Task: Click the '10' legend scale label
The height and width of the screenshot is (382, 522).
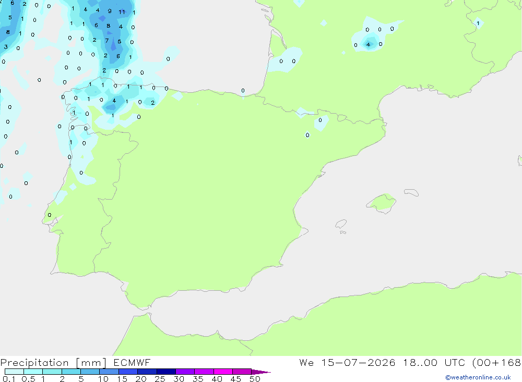Action: [x=103, y=379]
